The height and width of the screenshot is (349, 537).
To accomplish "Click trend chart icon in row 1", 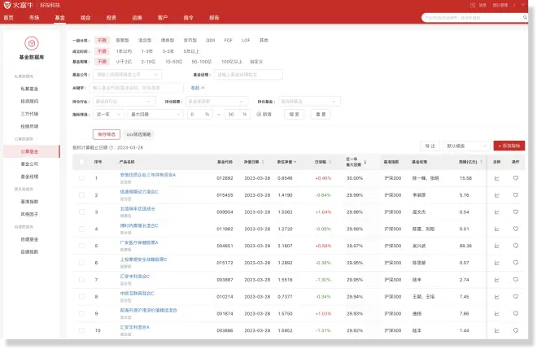I will [497, 177].
